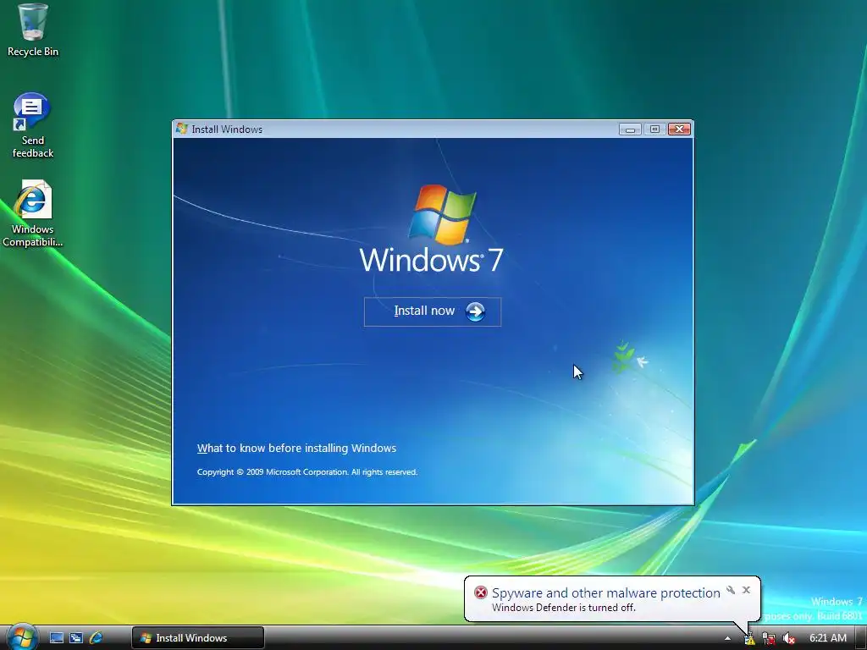Click the red error icon in balloon
This screenshot has width=867, height=650.
[481, 593]
